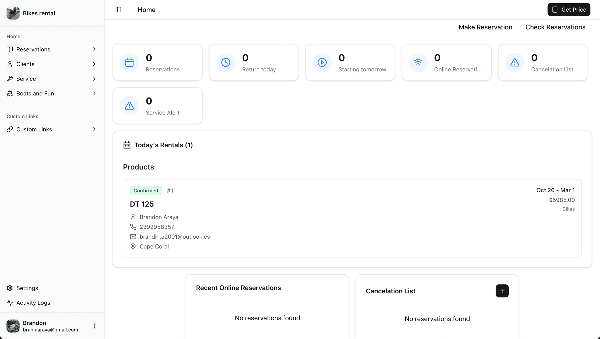The image size is (600, 339).
Task: Click the Get Price button
Action: coord(569,10)
